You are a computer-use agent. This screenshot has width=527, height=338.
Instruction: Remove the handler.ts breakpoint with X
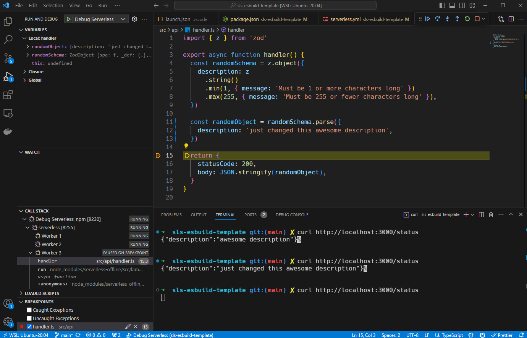coord(136,327)
